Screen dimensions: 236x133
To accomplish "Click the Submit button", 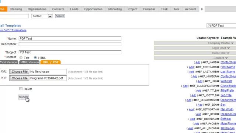I will [x=24, y=97].
